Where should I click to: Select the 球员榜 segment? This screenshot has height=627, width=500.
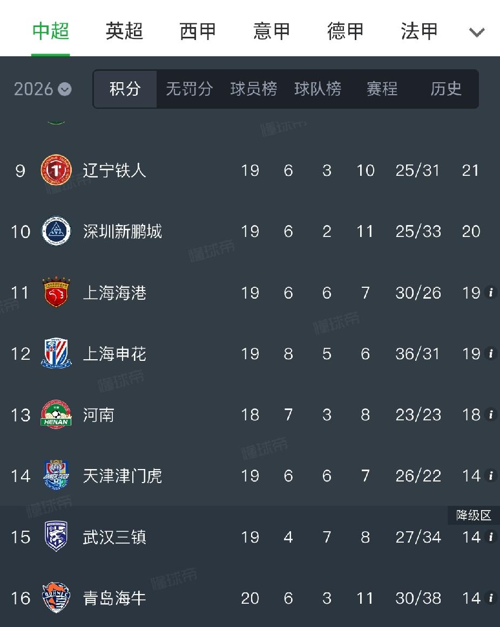pyautogui.click(x=253, y=89)
